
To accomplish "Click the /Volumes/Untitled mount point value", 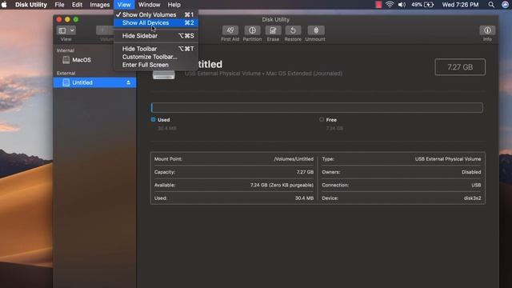I will click(294, 159).
